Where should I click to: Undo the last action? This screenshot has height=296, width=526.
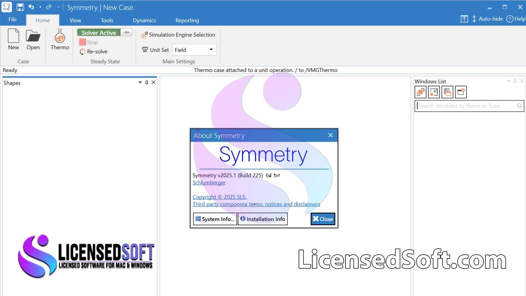(x=31, y=7)
